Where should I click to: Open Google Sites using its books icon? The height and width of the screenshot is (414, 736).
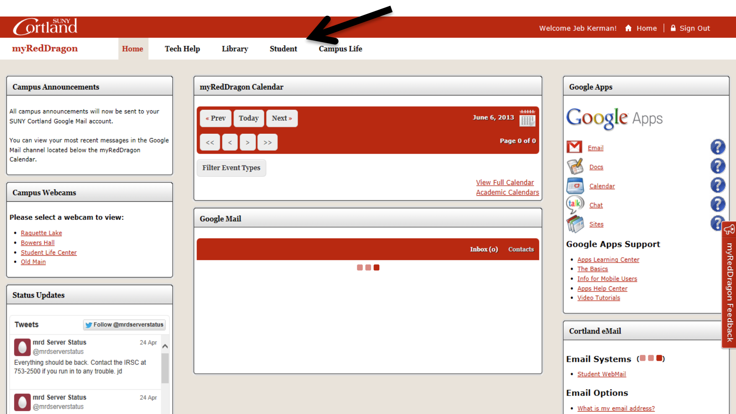pos(575,223)
